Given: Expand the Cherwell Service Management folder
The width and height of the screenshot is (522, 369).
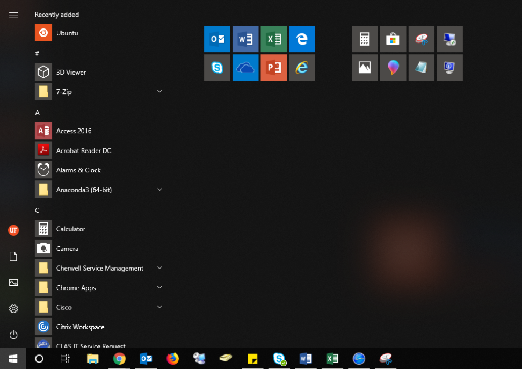Looking at the screenshot, I should click(160, 268).
